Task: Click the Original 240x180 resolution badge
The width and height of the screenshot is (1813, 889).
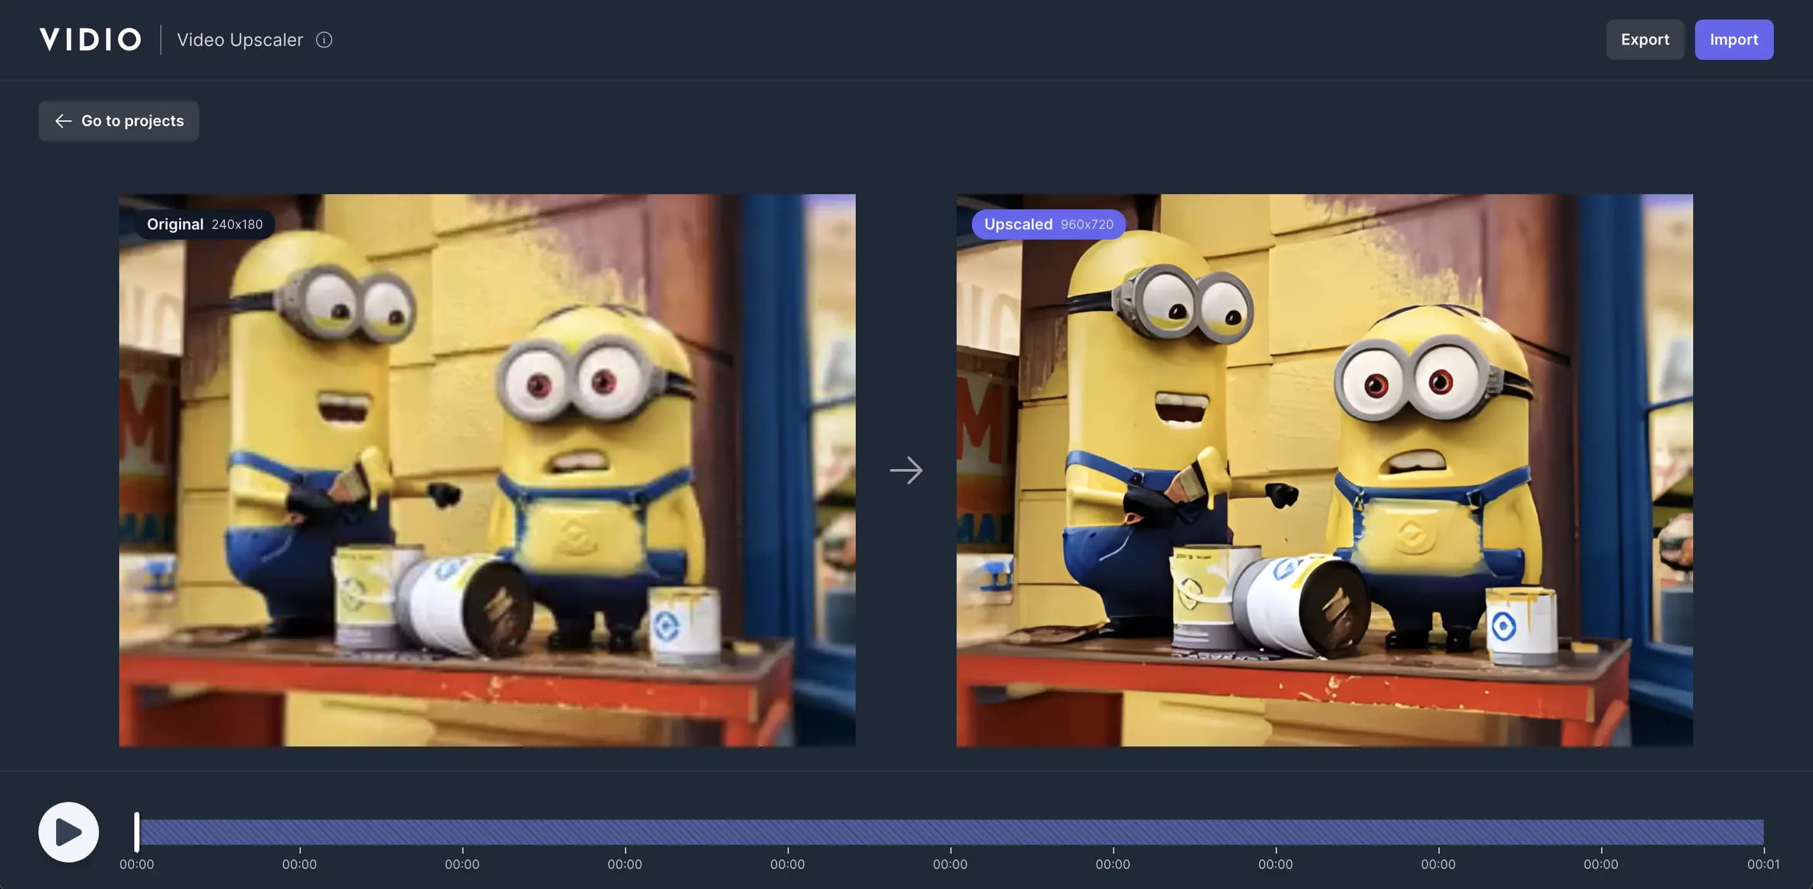Action: pyautogui.click(x=204, y=224)
